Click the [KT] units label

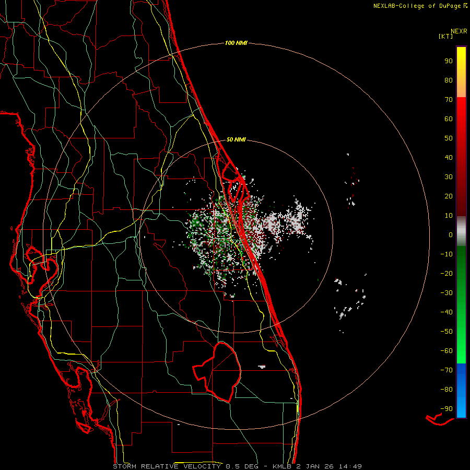(x=446, y=36)
